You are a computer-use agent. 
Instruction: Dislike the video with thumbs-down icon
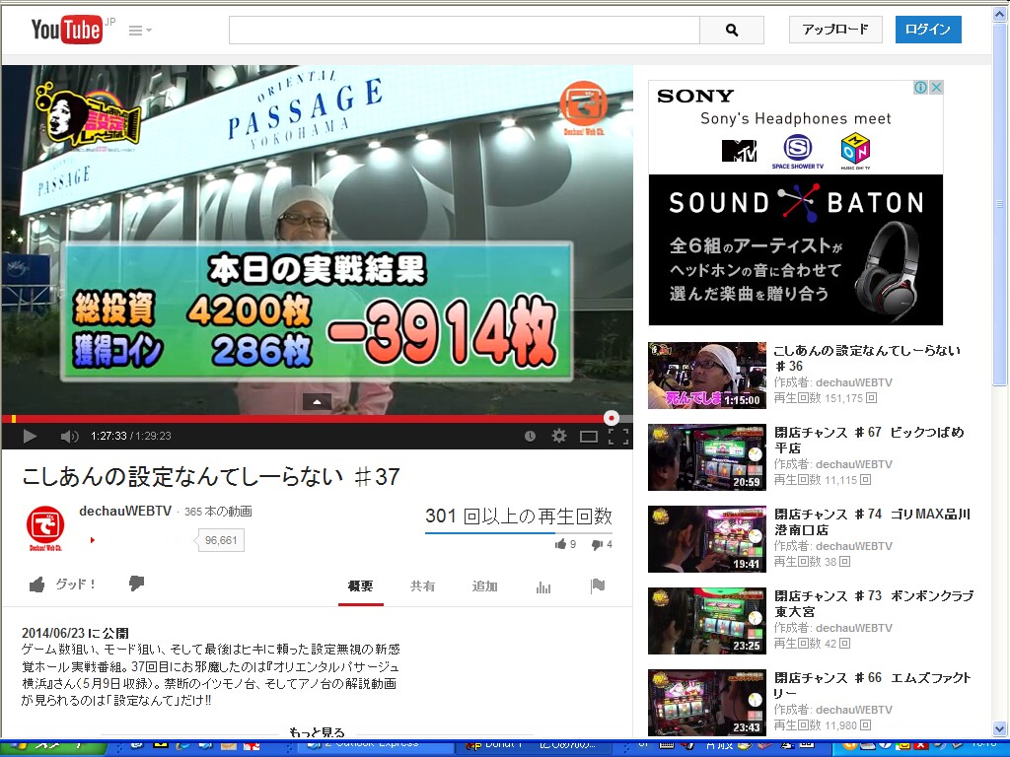pyautogui.click(x=136, y=584)
